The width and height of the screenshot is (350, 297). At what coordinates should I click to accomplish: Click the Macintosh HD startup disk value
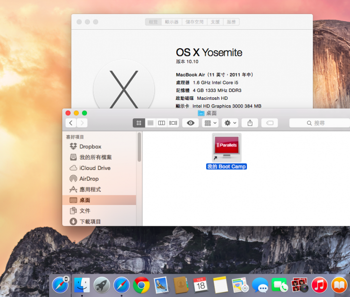click(x=212, y=98)
